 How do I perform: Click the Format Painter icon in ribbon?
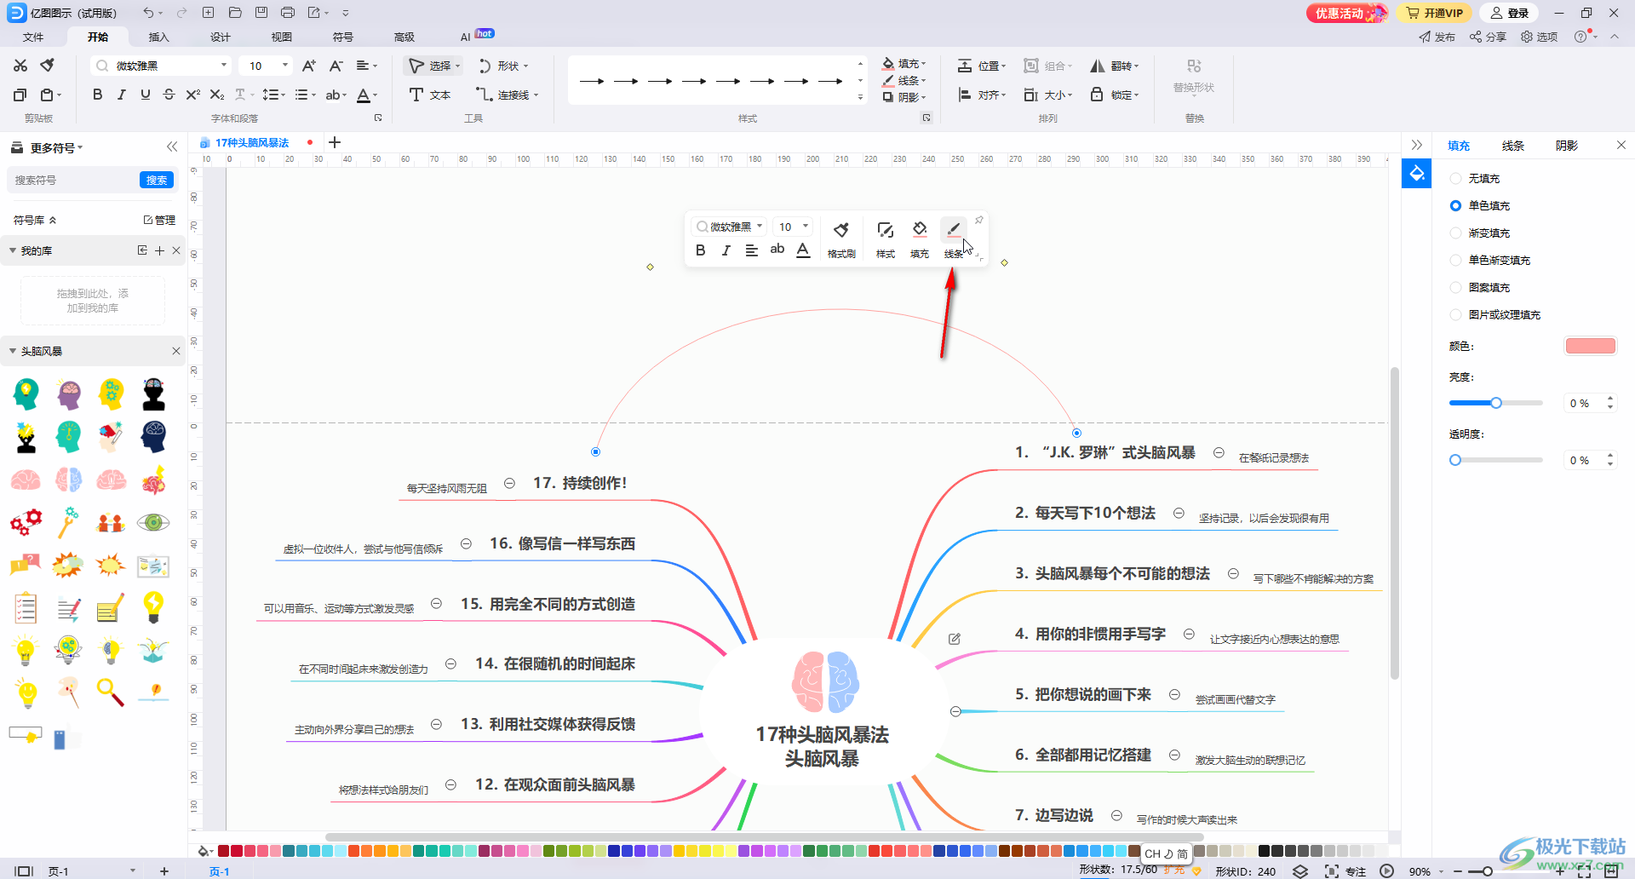(x=48, y=66)
